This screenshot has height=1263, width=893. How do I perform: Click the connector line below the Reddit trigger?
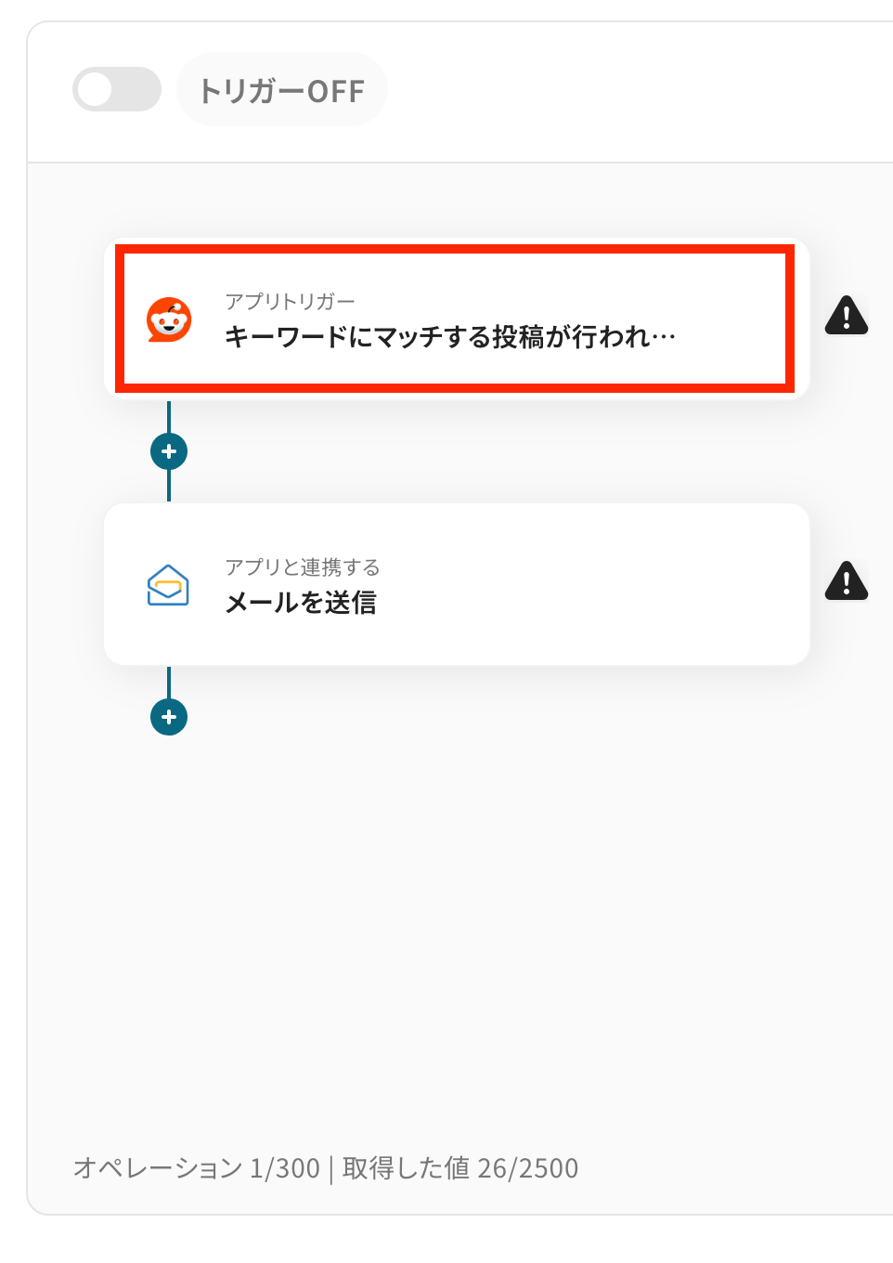click(x=169, y=417)
